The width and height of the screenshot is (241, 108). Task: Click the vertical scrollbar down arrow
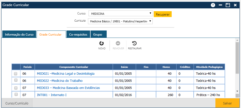click(x=237, y=91)
